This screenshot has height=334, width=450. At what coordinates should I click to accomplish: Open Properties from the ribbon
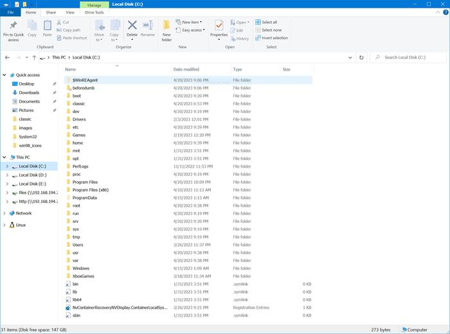pos(219,28)
